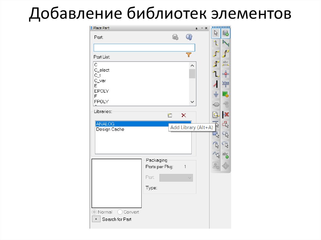Expand the Search for Part section
This screenshot has width=321, height=240.
96,219
